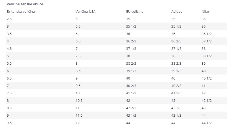Select the 'Veličina USA' column header

(85, 12)
